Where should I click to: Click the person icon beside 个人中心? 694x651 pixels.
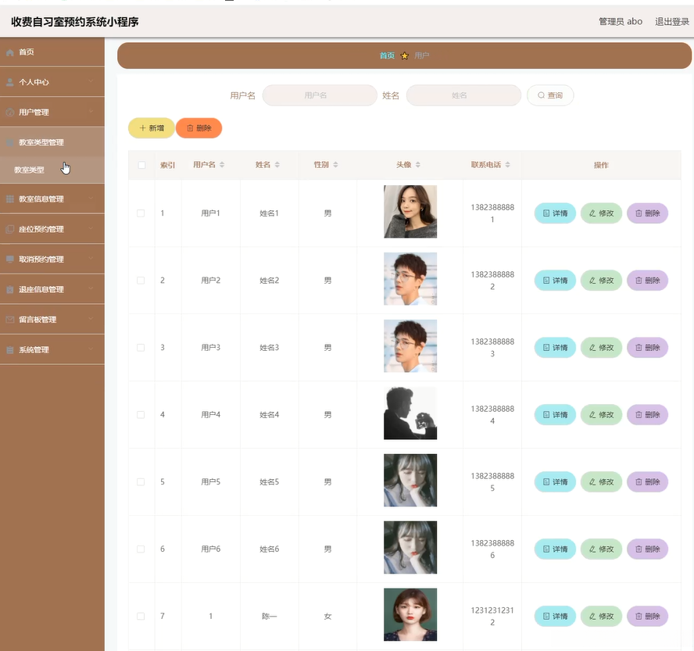pyautogui.click(x=9, y=82)
